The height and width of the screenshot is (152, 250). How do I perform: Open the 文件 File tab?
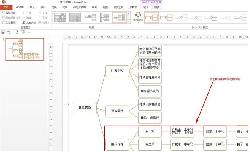click(6, 7)
